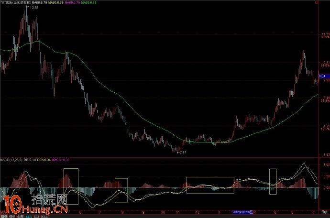Screen dimensions: 330x218
Task: Select the yellow MA60:6.79 label
Action: click(56, 2)
